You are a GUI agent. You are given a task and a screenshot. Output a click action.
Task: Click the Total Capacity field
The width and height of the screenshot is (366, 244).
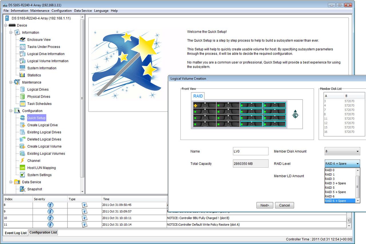tap(251, 164)
